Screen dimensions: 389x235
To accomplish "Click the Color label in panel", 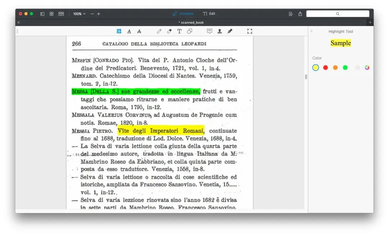I will coord(317,58).
